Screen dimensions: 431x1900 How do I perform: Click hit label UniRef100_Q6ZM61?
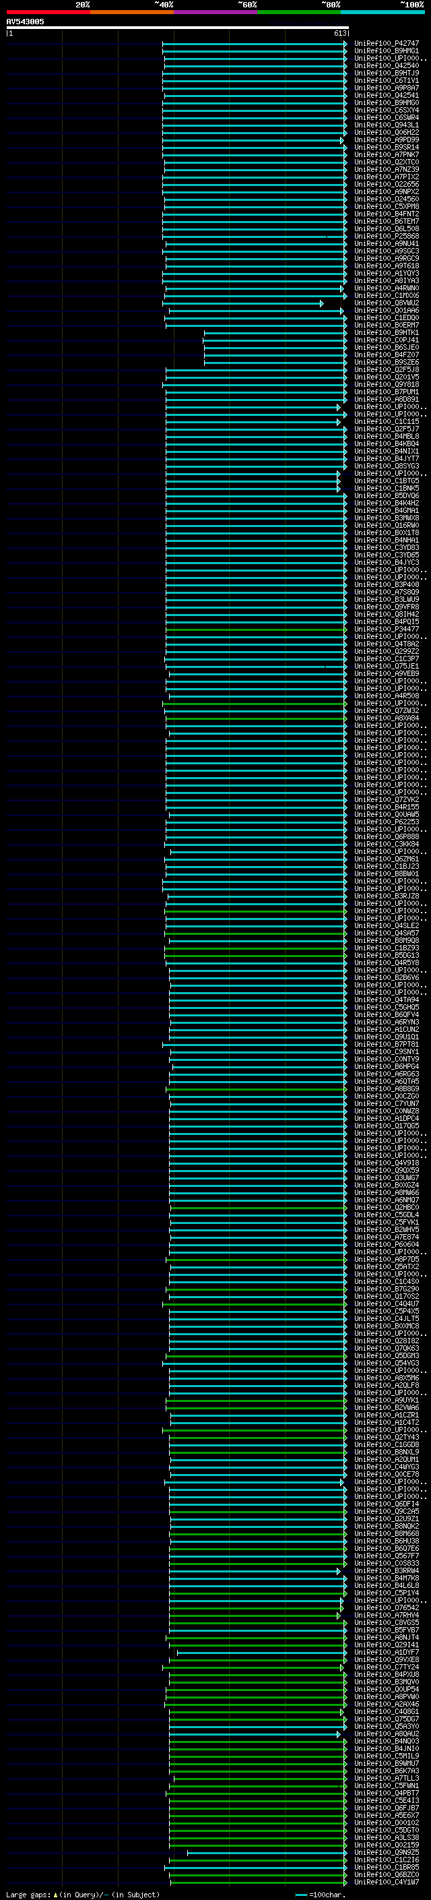387,859
